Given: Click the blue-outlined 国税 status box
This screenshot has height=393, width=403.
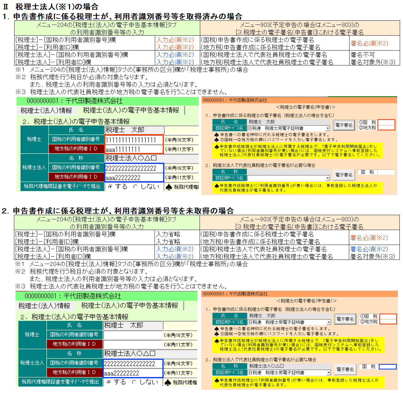Looking at the screenshot, I should click(x=387, y=366).
